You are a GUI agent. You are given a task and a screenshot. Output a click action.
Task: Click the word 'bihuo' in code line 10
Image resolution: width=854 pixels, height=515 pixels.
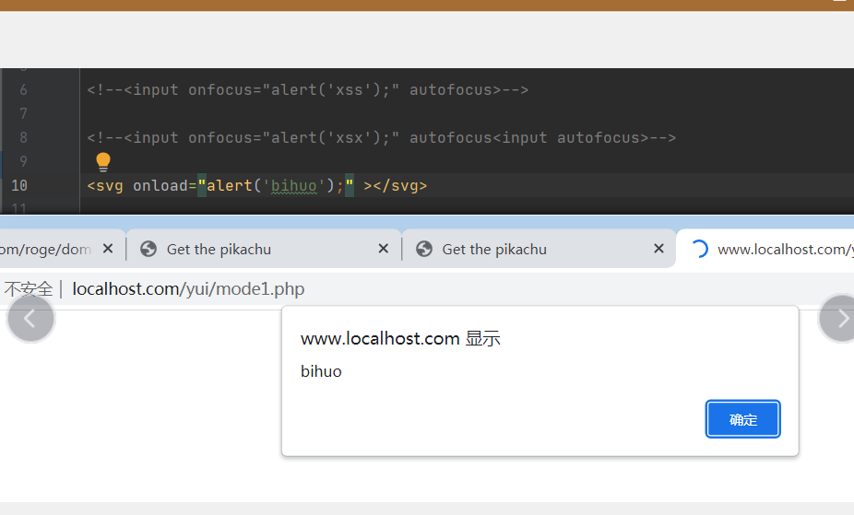[294, 186]
